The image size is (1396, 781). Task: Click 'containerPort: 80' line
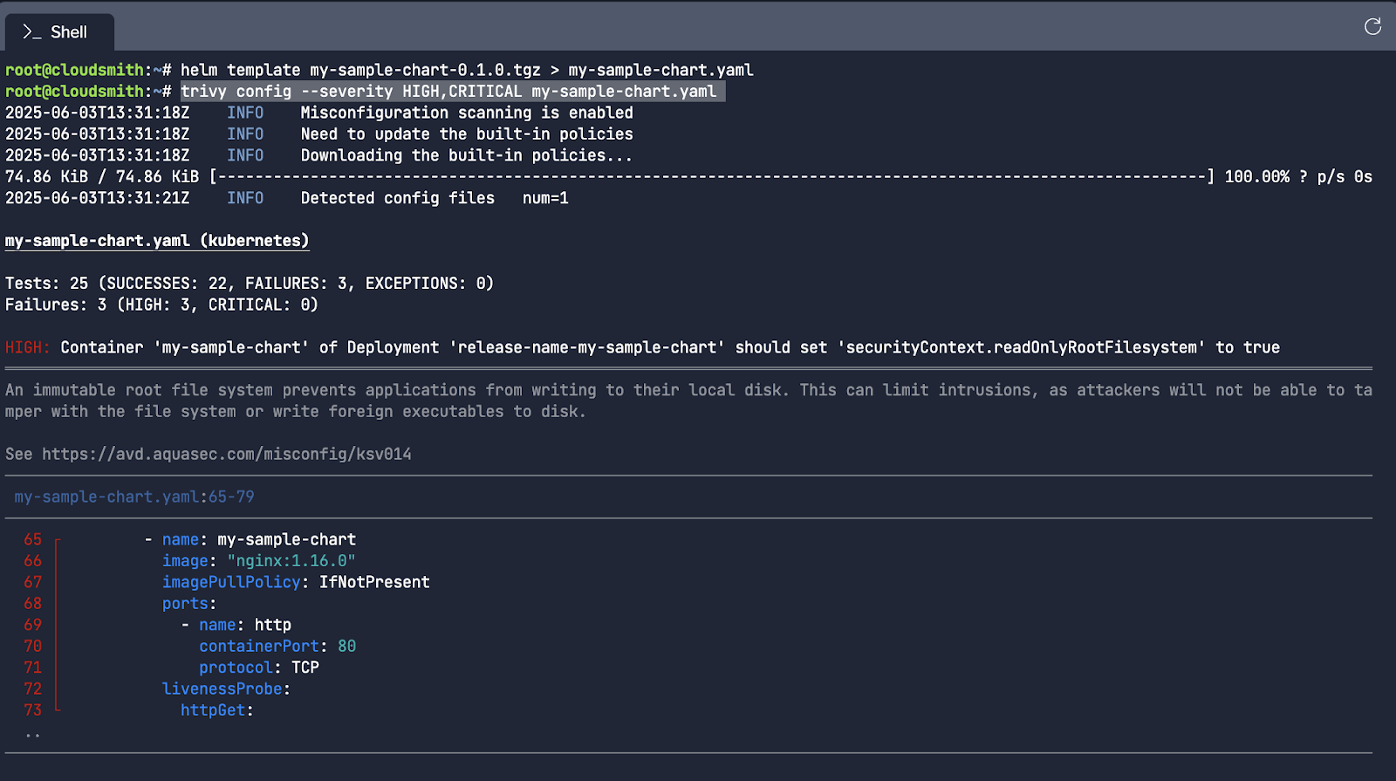[x=277, y=647]
